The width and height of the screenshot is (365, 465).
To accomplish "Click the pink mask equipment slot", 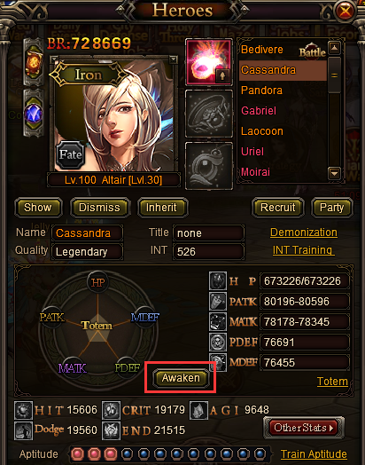I will [209, 62].
